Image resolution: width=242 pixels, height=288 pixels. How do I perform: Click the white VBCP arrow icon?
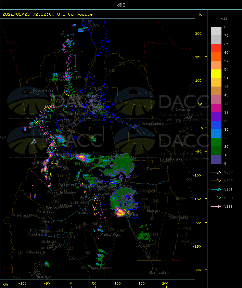point(216,172)
